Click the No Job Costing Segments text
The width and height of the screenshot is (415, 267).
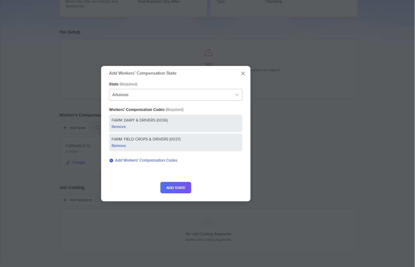(x=208, y=234)
